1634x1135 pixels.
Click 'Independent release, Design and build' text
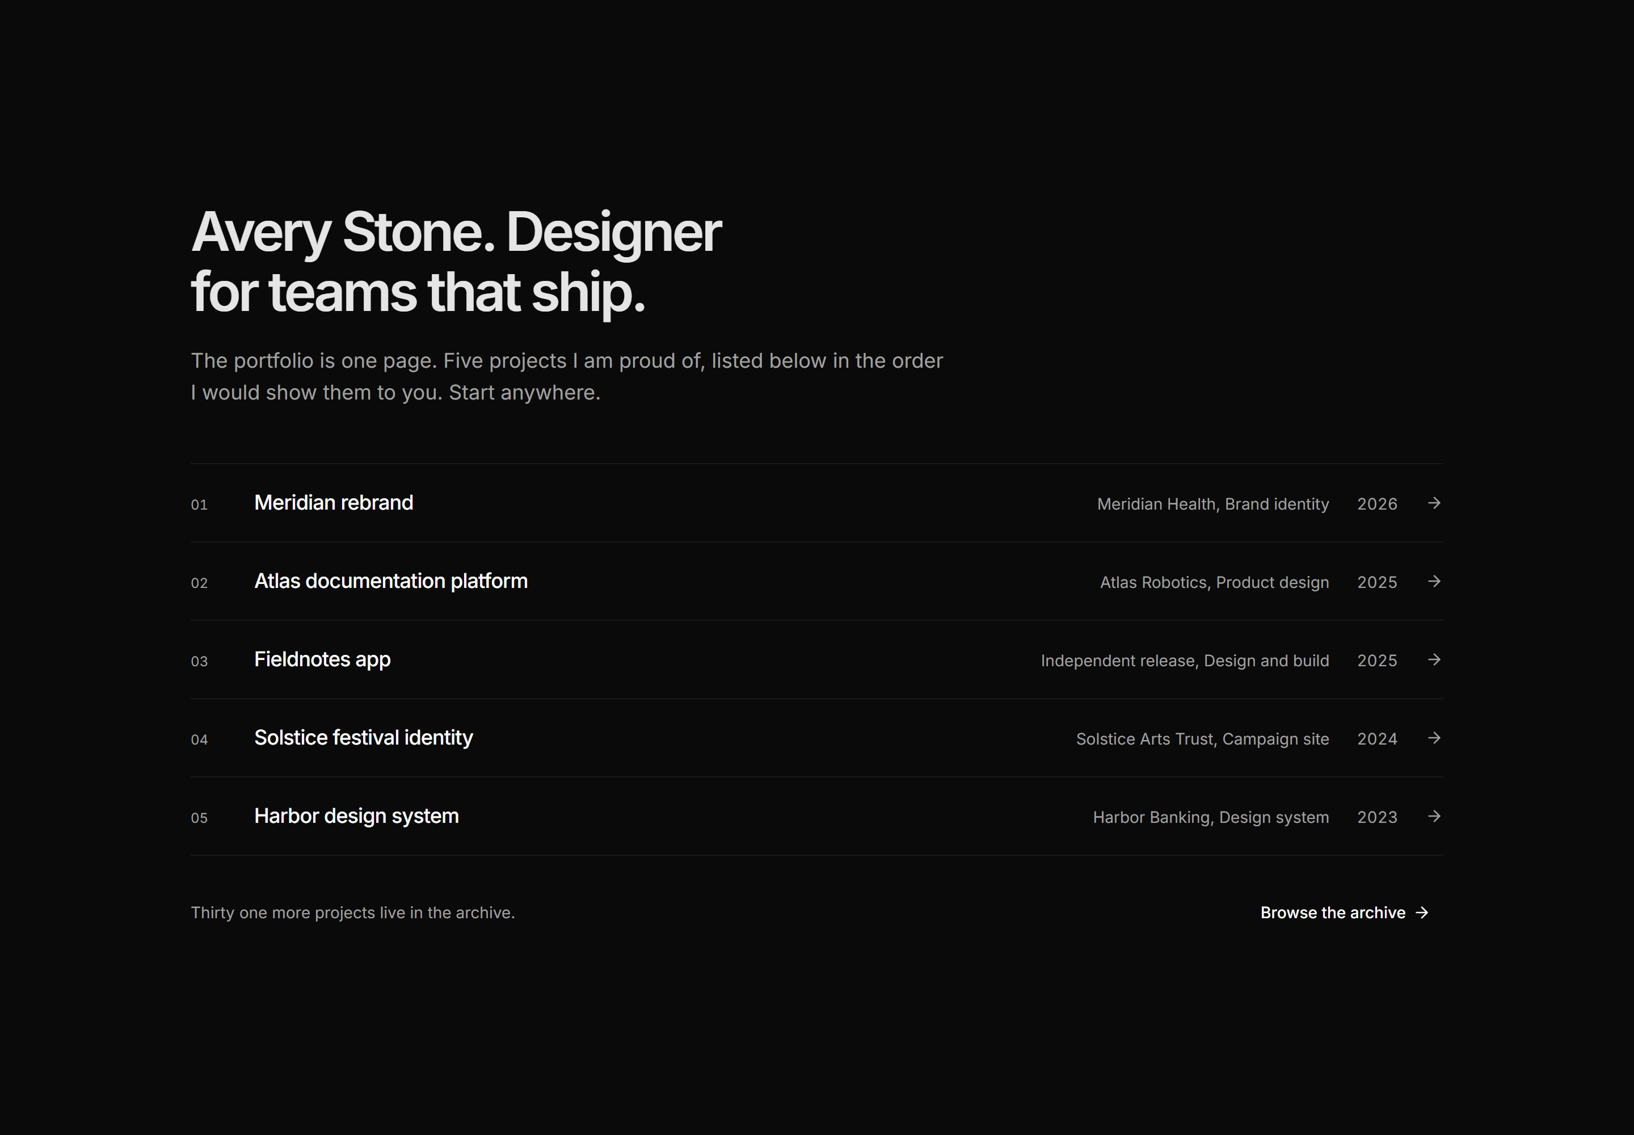1185,661
